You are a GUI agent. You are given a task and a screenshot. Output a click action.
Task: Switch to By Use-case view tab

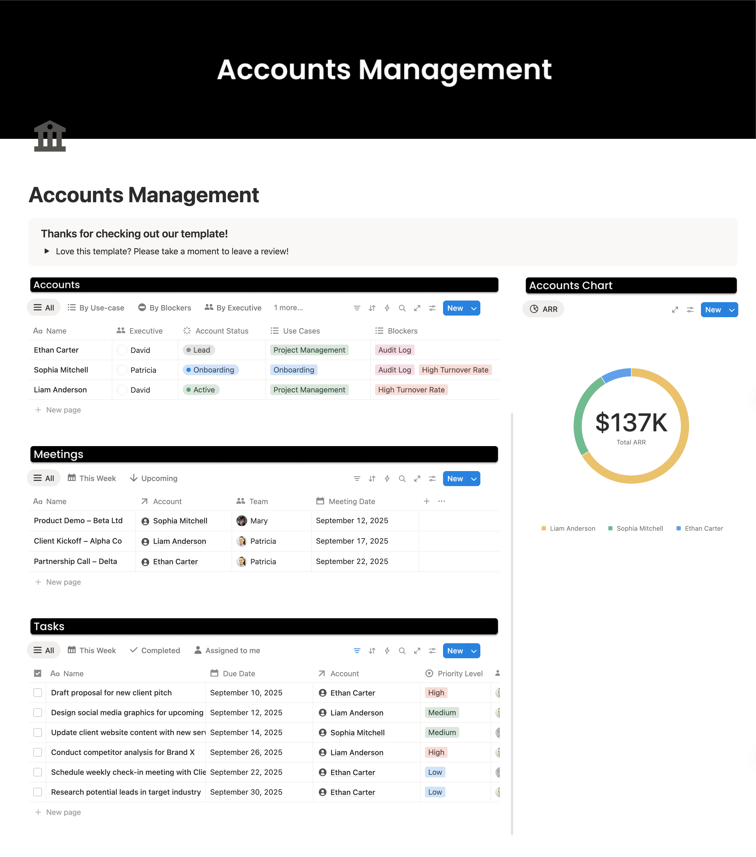coord(96,308)
